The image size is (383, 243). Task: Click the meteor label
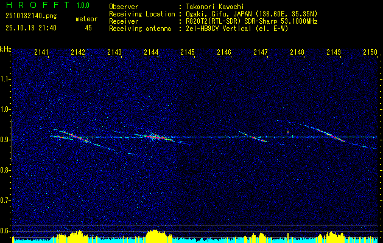[x=86, y=19]
